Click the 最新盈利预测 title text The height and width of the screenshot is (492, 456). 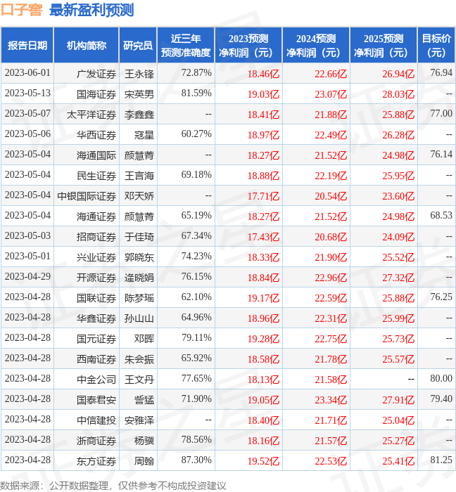point(91,10)
